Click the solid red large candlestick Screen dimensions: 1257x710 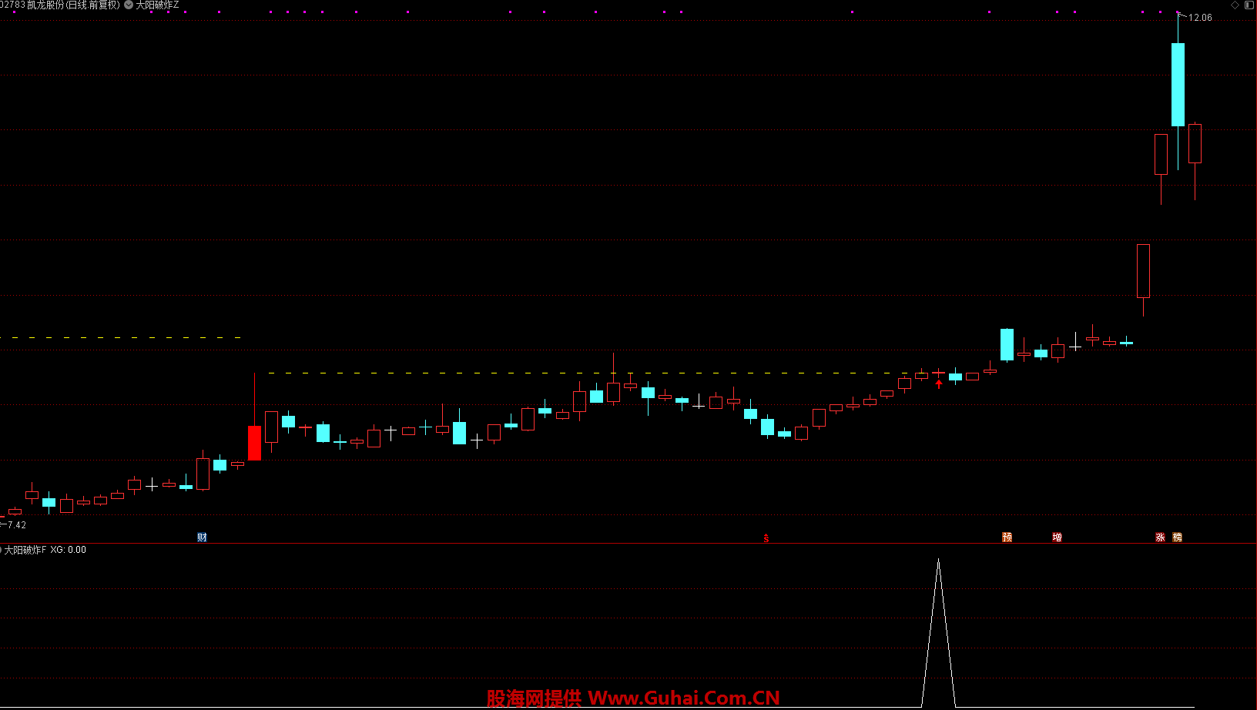coord(254,443)
